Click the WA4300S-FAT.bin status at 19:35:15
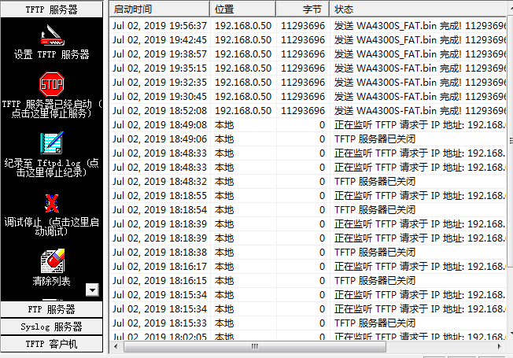Screen dimensions: 513x358 (x=420, y=68)
